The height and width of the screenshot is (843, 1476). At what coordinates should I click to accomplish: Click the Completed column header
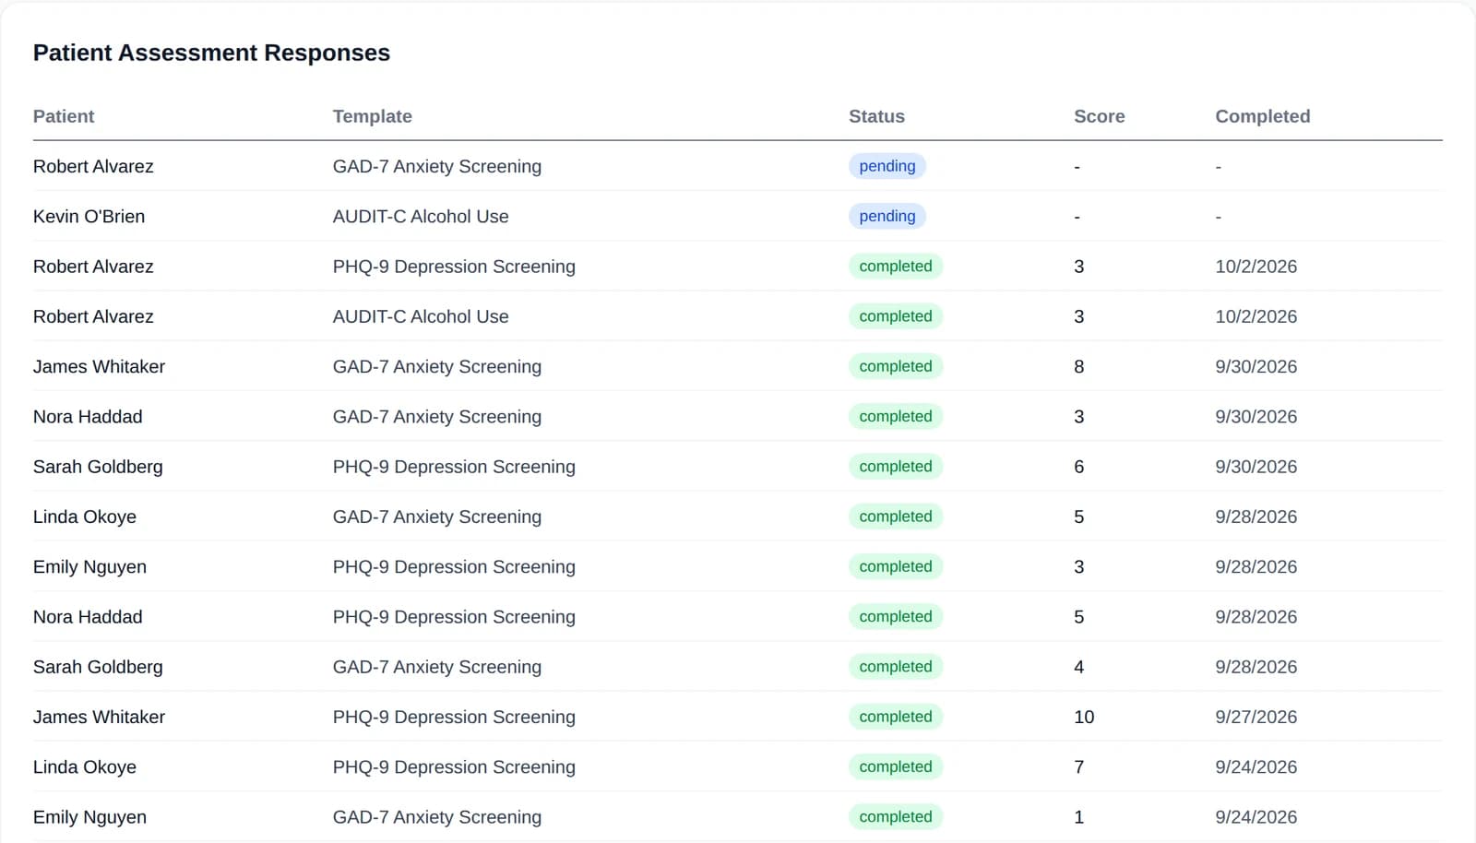[x=1263, y=116]
